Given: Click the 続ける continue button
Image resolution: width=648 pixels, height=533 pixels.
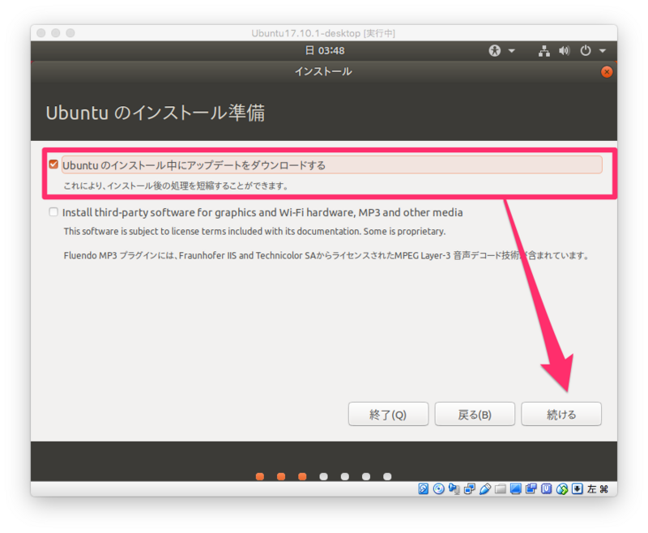Looking at the screenshot, I should 561,414.
